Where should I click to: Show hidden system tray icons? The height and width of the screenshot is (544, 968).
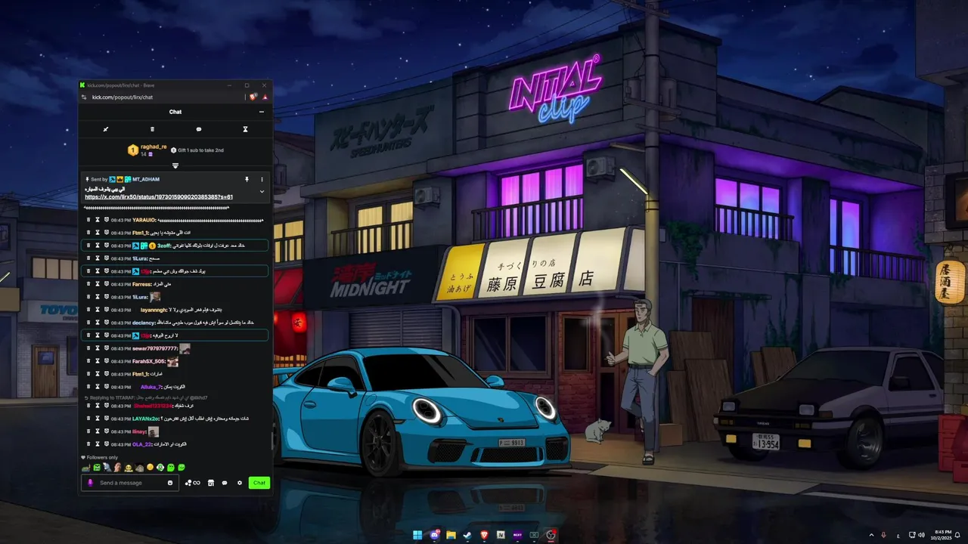click(x=871, y=535)
